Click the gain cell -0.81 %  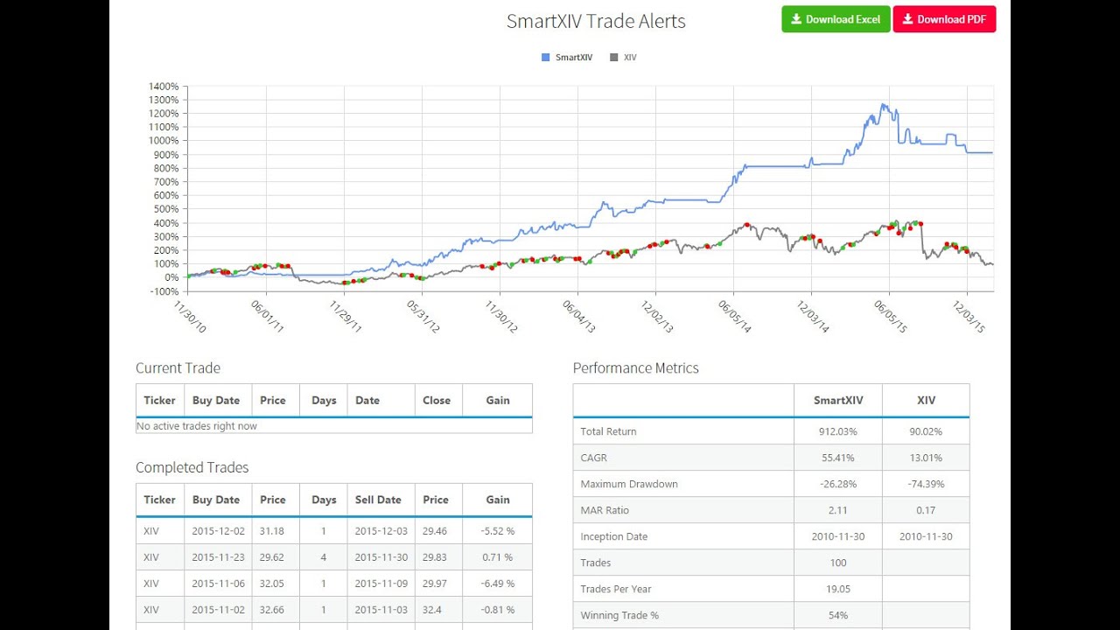[x=498, y=610]
